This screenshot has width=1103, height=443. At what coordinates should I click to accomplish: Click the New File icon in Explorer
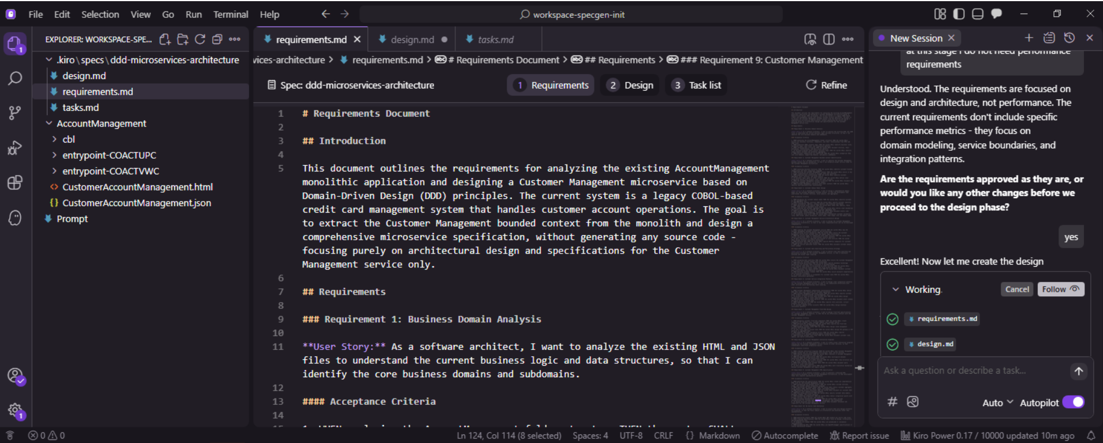pyautogui.click(x=165, y=39)
